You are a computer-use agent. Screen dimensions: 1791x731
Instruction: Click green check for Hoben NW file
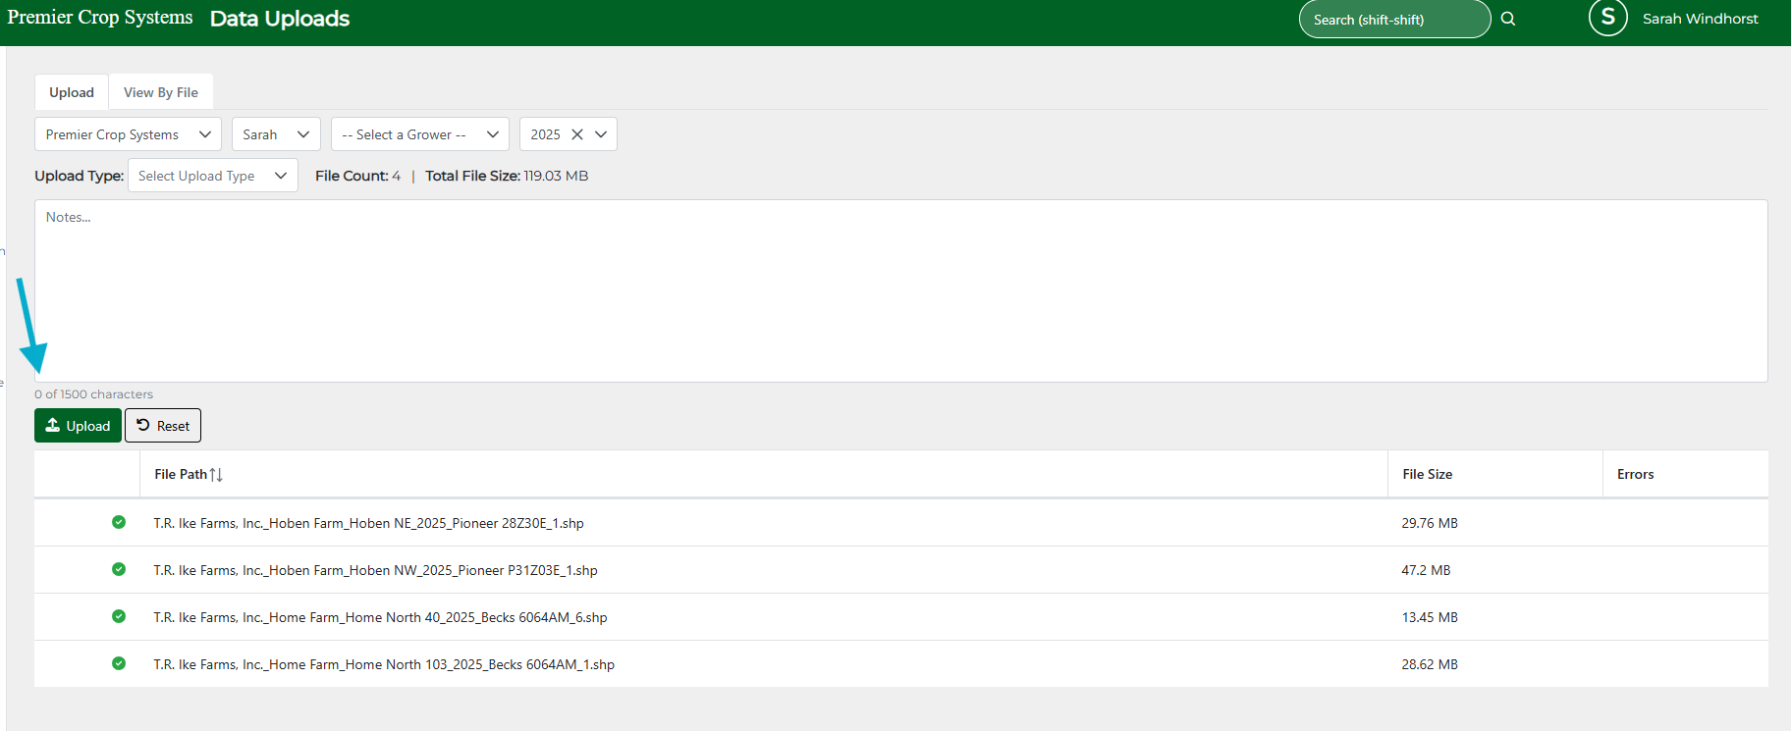[x=119, y=569]
